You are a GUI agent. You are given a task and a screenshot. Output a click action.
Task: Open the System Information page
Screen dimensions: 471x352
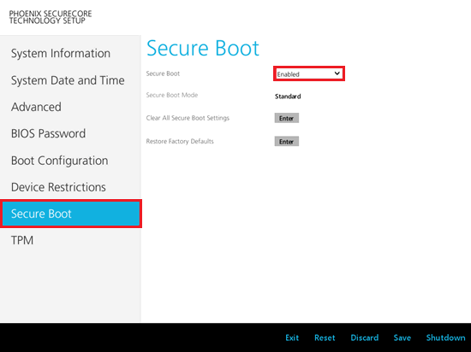pyautogui.click(x=61, y=54)
